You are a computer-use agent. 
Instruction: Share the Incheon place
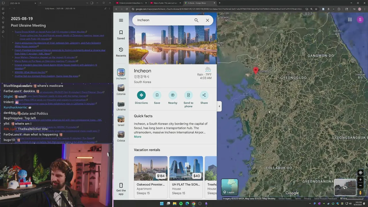[x=204, y=98]
